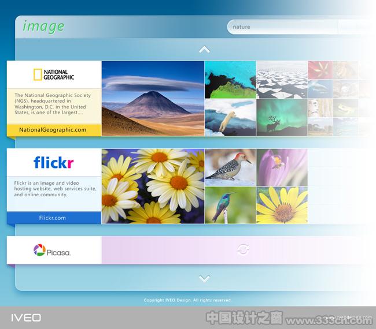The width and height of the screenshot is (376, 329).
Task: Open the yellow daisy close-up thumbnail
Action: pos(282,205)
